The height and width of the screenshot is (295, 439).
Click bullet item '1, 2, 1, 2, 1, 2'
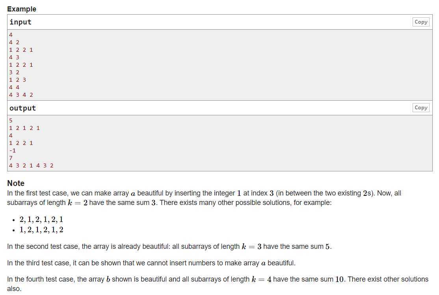pyautogui.click(x=41, y=230)
